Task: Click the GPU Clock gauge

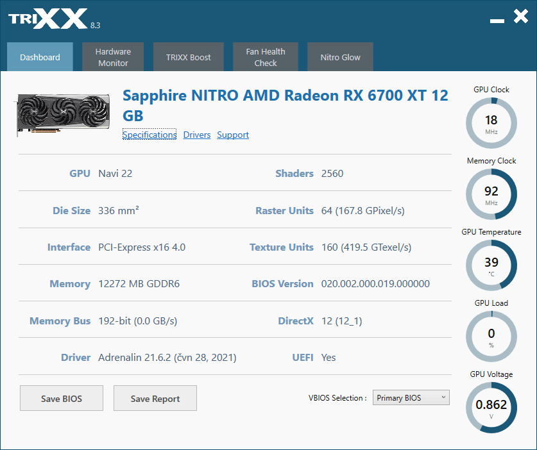Action: coord(491,123)
